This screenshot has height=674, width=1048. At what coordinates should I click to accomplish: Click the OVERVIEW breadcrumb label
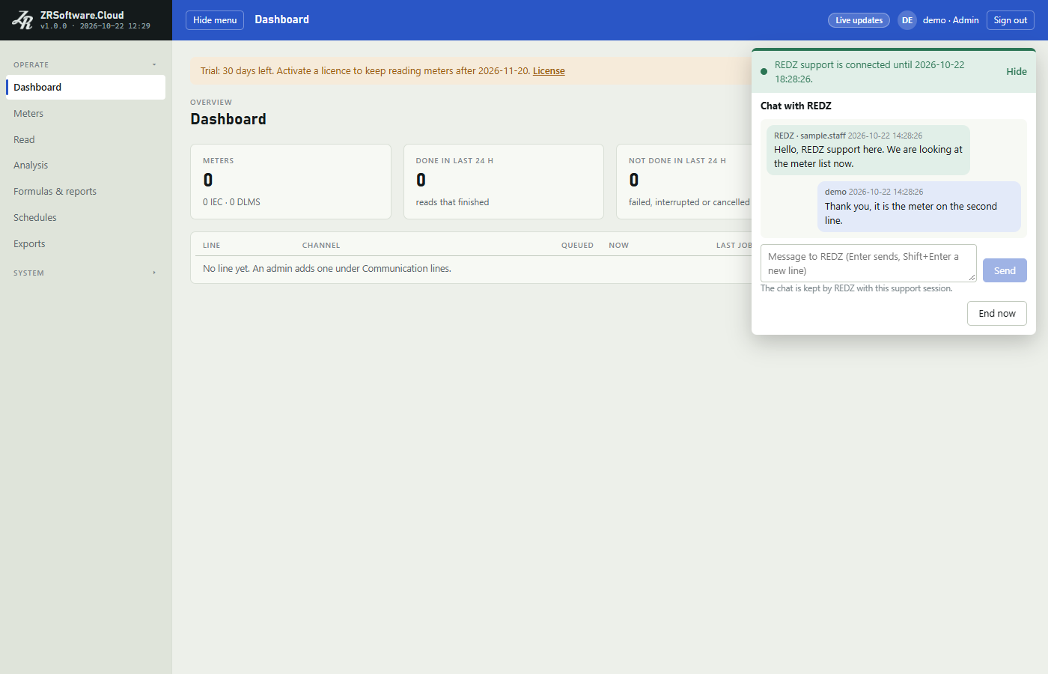pyautogui.click(x=211, y=103)
